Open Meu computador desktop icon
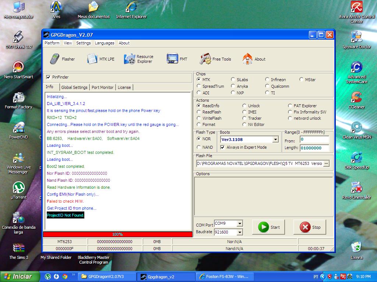The width and height of the screenshot is (377, 282). click(18, 10)
